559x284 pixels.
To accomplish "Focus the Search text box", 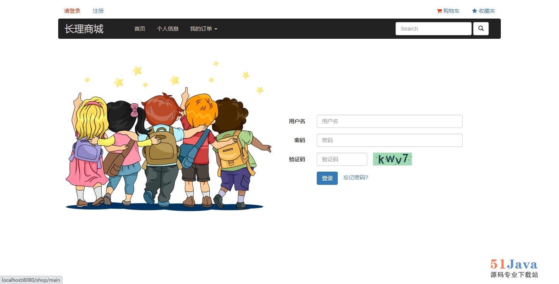I will click(434, 29).
